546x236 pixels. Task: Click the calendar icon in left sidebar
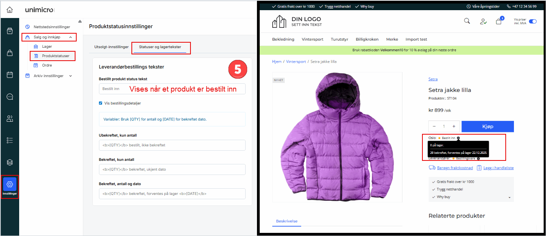pyautogui.click(x=10, y=75)
